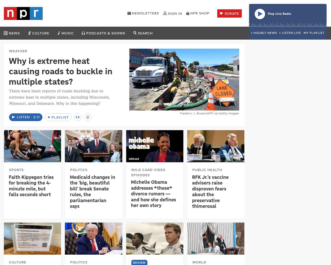
Task: Open Wild Card Video Episodes label
Action: tap(148, 173)
